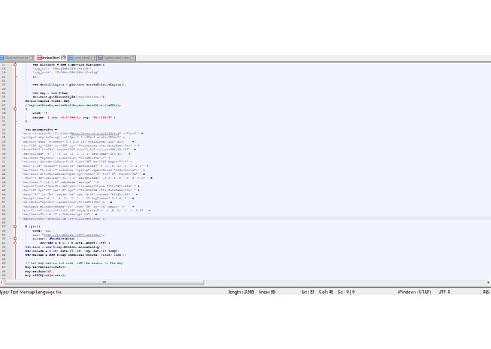This screenshot has width=491, height=349.
Task: Collapse the fold marker at line 28
Action: tap(15, 110)
